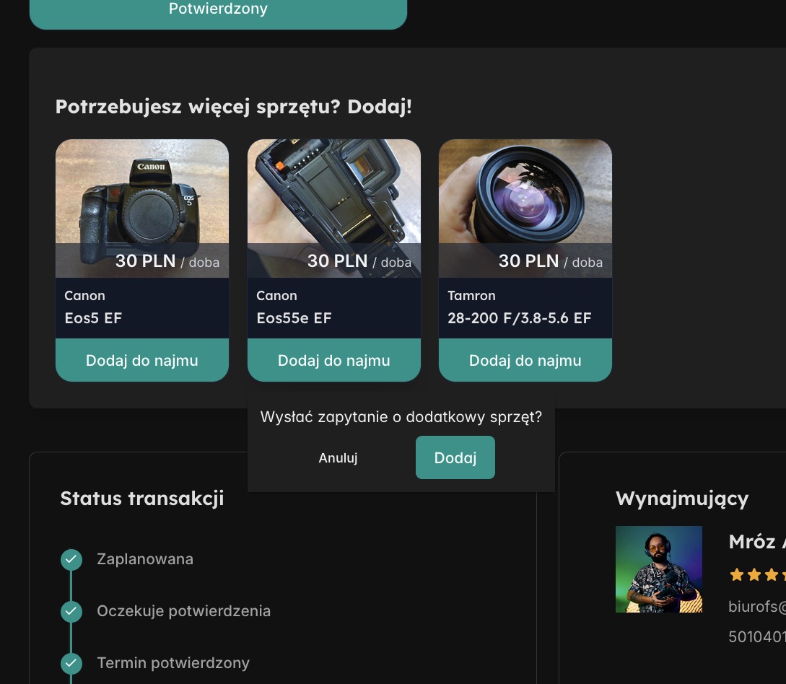Add Canon Eos55e EF to rental
This screenshot has height=684, width=786.
coord(333,360)
